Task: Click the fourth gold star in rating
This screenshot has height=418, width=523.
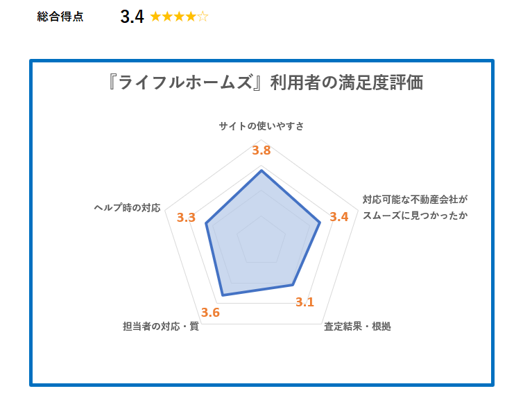Action: coord(191,17)
